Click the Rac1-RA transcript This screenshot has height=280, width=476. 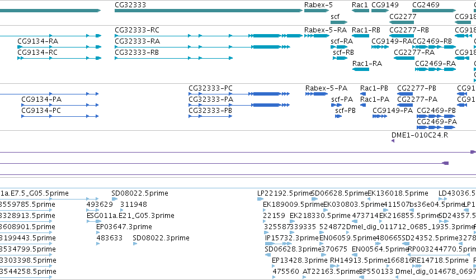pyautogui.click(x=361, y=69)
